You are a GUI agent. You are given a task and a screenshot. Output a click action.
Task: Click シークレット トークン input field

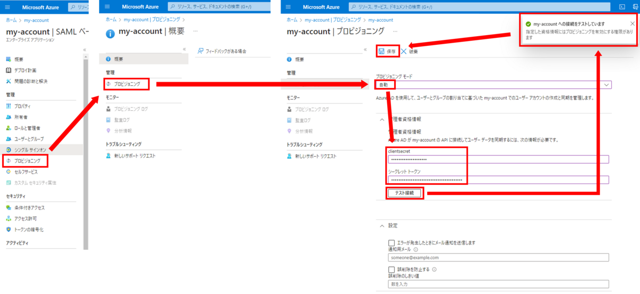tap(498, 180)
